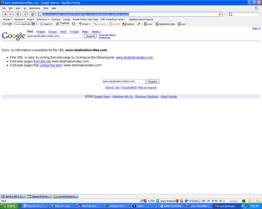Open Google toolbar Options
Image resolution: width=262 pixels, height=209 pixels.
click(128, 24)
